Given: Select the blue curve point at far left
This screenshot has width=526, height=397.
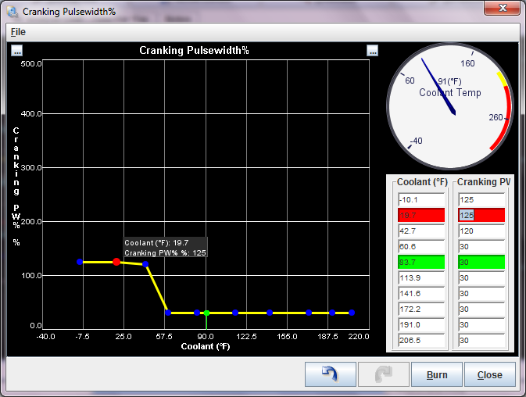Looking at the screenshot, I should 80,262.
